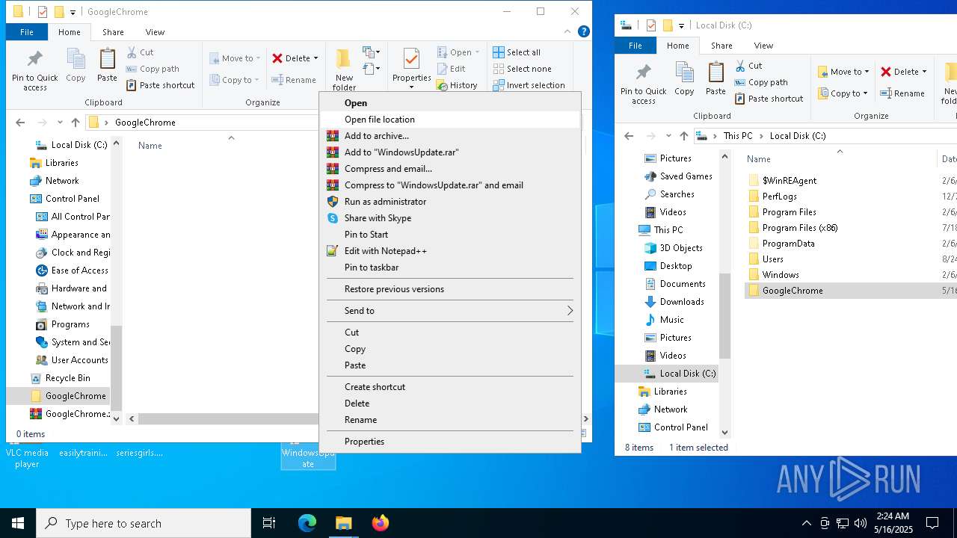Click New folder in GoogleChrome window ribbon

coord(344,71)
